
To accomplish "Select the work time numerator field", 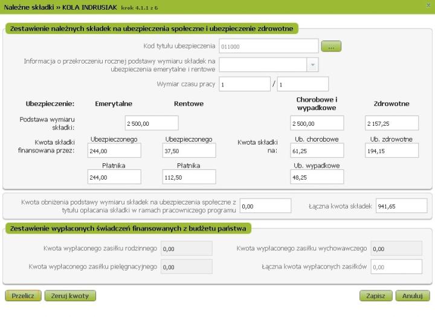I will 245,84.
